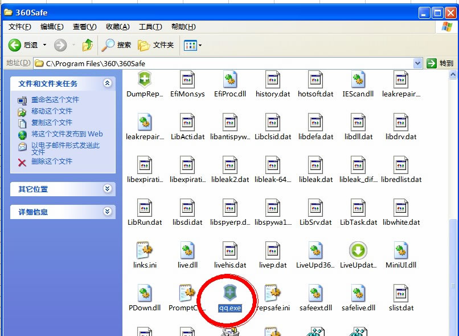Select LiveUpd36 file icon
Viewport: 459px width, 336px height.
[315, 250]
